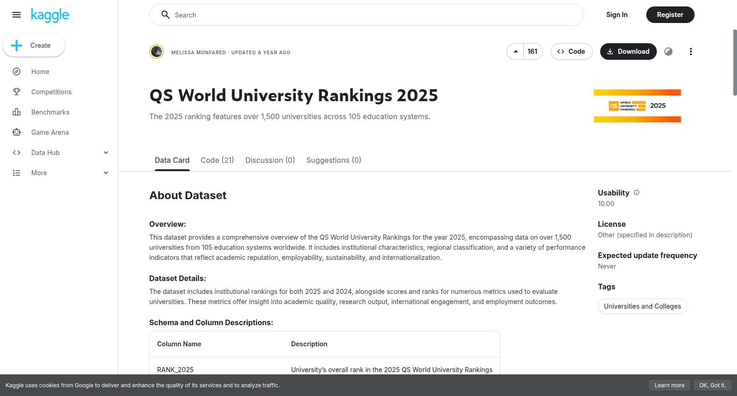Click the license text Other (specified in description)

coord(645,235)
